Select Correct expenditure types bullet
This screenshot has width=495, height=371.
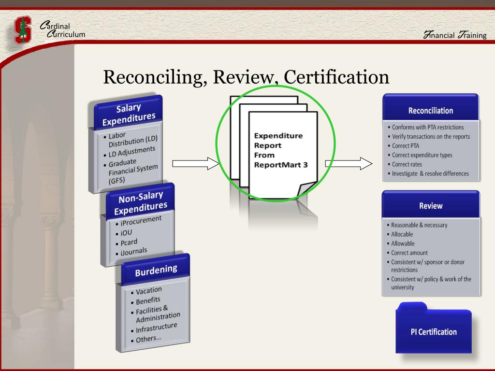tap(420, 155)
